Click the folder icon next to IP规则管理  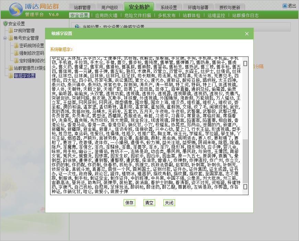coord(11,31)
